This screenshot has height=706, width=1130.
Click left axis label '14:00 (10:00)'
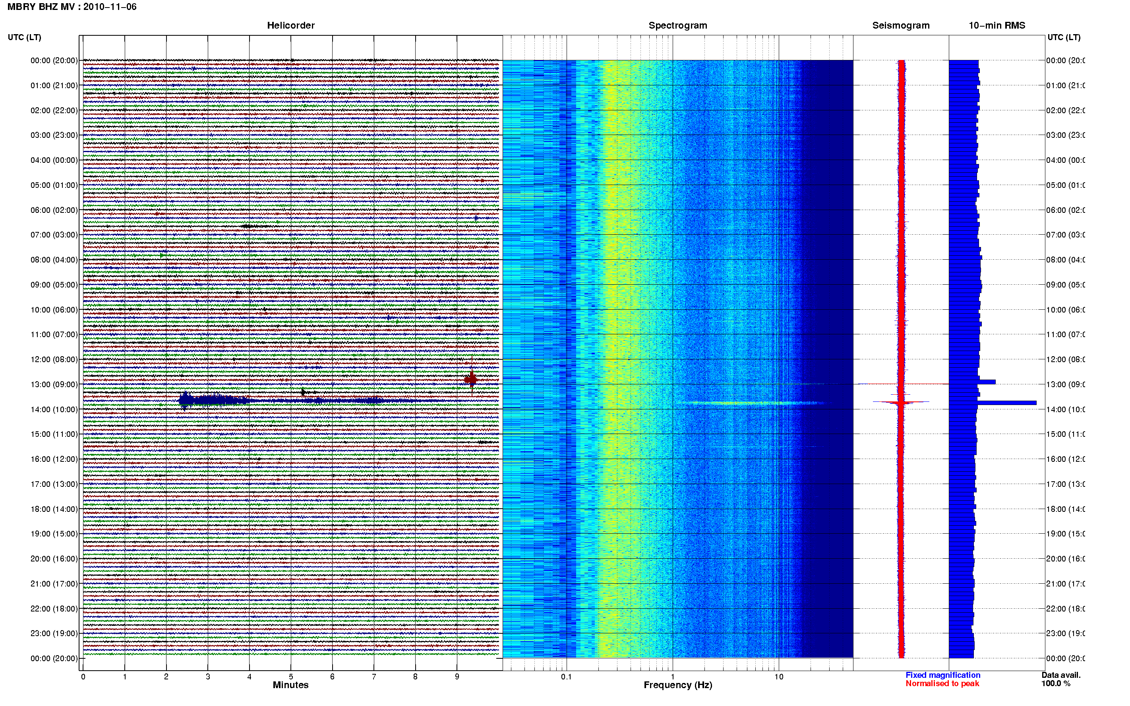(x=54, y=409)
